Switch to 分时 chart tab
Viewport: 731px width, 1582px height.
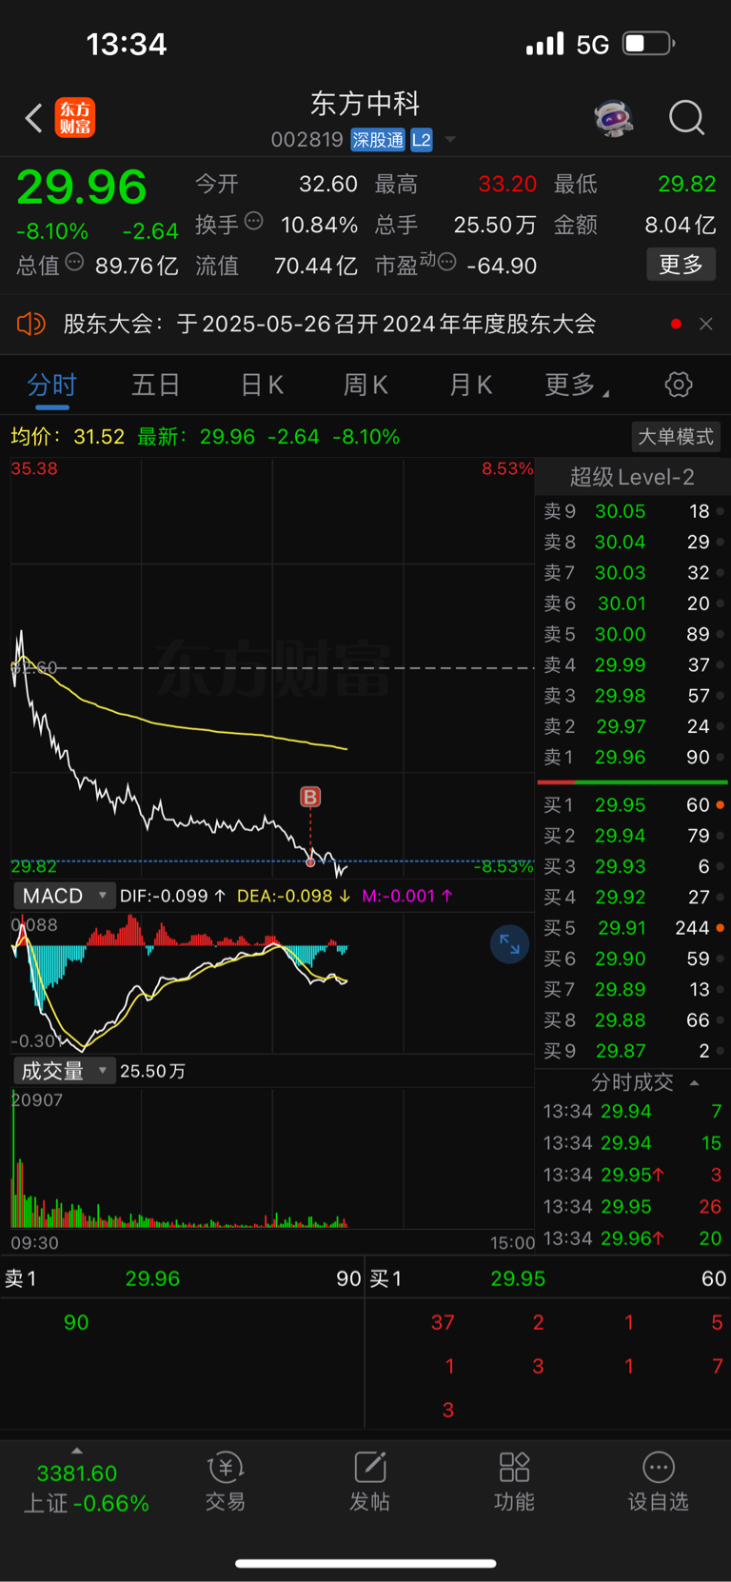coord(51,385)
